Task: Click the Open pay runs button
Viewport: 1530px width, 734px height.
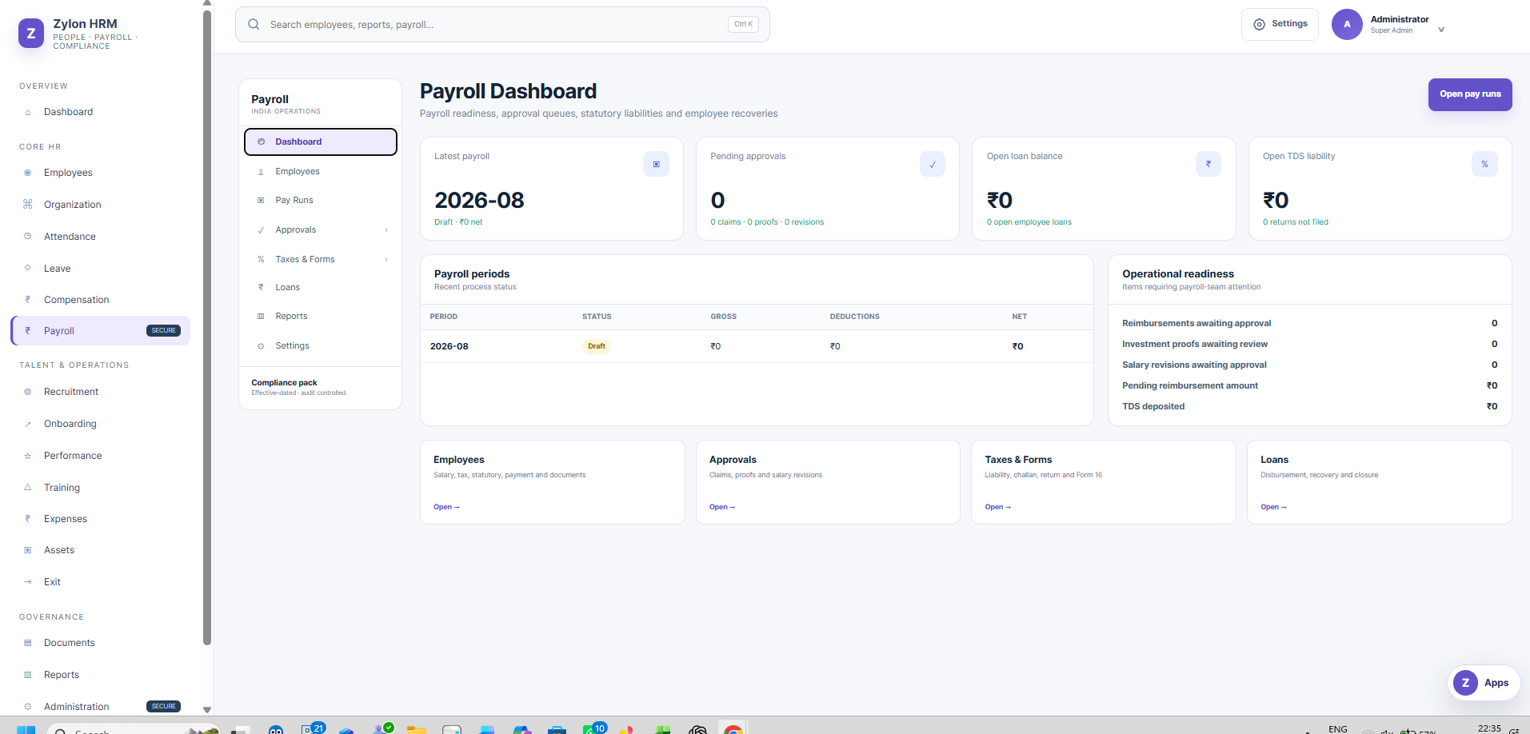Action: click(x=1470, y=94)
